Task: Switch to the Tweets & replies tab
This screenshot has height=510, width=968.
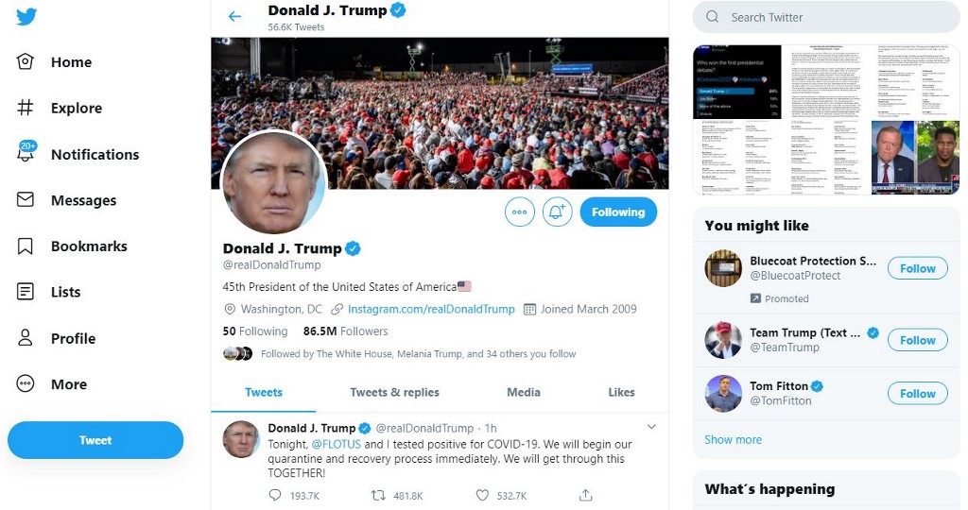Action: point(394,392)
